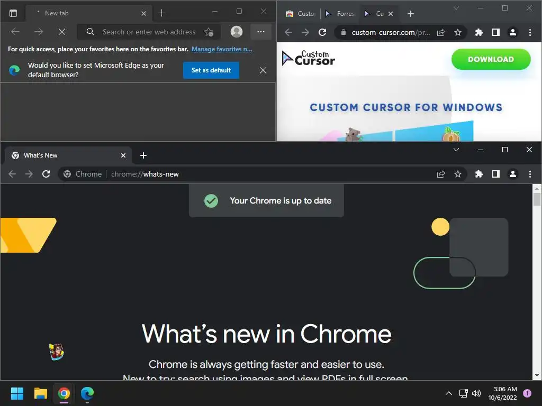Share the What's New page icon

coord(441,174)
